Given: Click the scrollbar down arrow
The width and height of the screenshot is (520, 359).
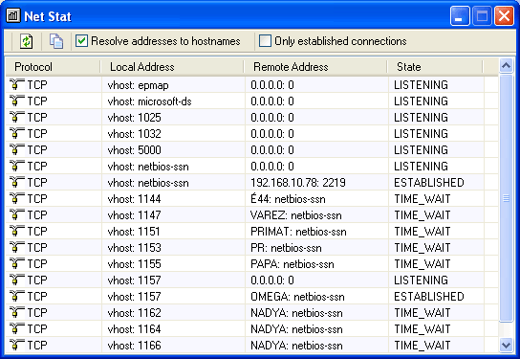Looking at the screenshot, I should click(506, 345).
